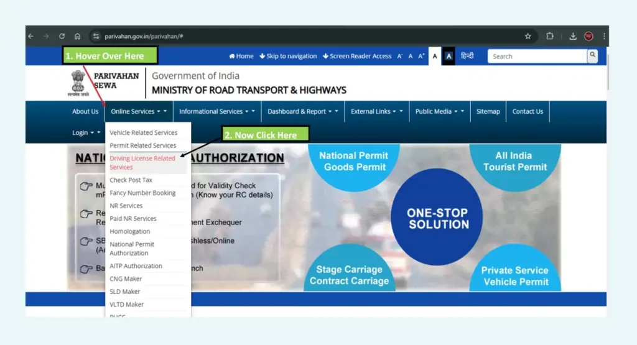
Task: Open the About Us menu item
Action: click(x=85, y=111)
